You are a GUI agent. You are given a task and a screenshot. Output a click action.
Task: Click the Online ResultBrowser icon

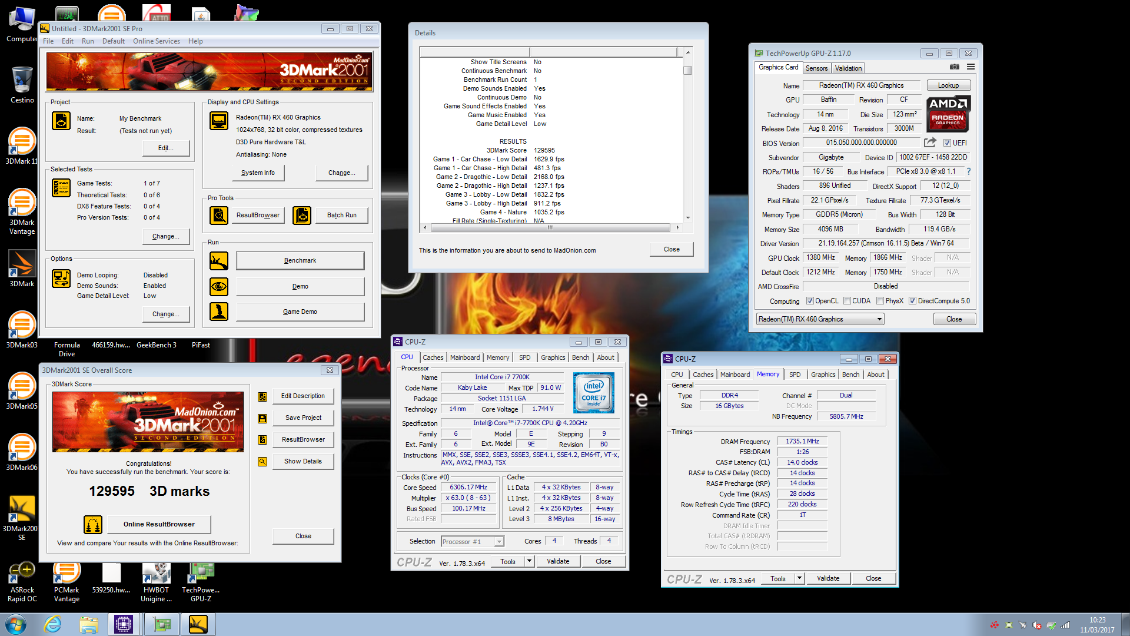coord(93,524)
